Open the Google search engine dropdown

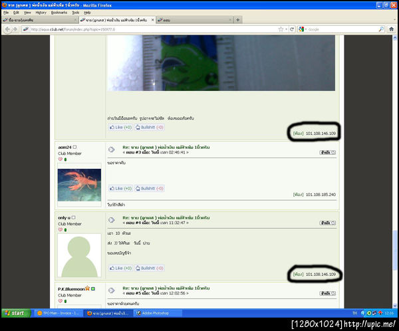303,29
